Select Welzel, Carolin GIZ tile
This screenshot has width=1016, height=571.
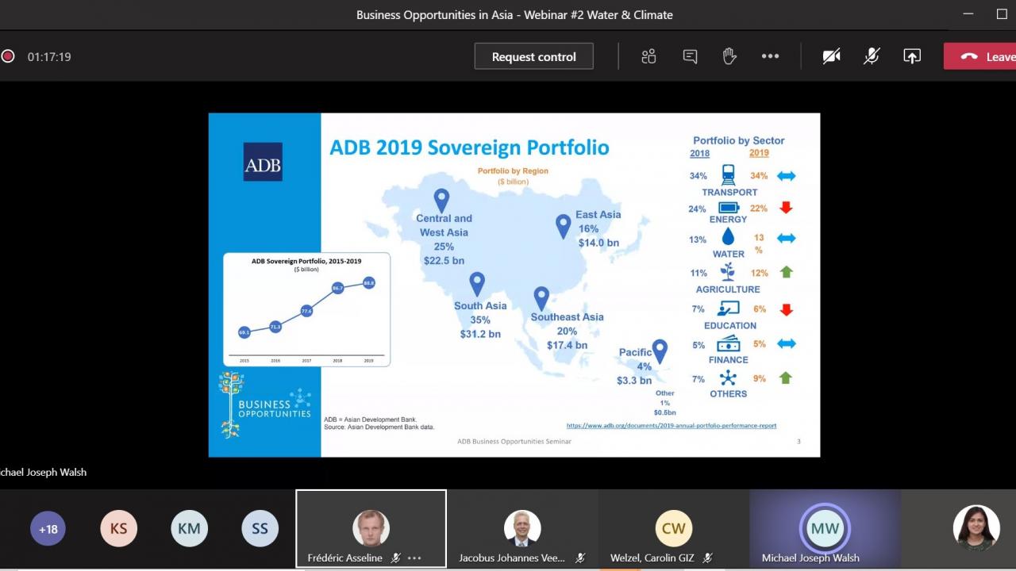click(x=673, y=529)
